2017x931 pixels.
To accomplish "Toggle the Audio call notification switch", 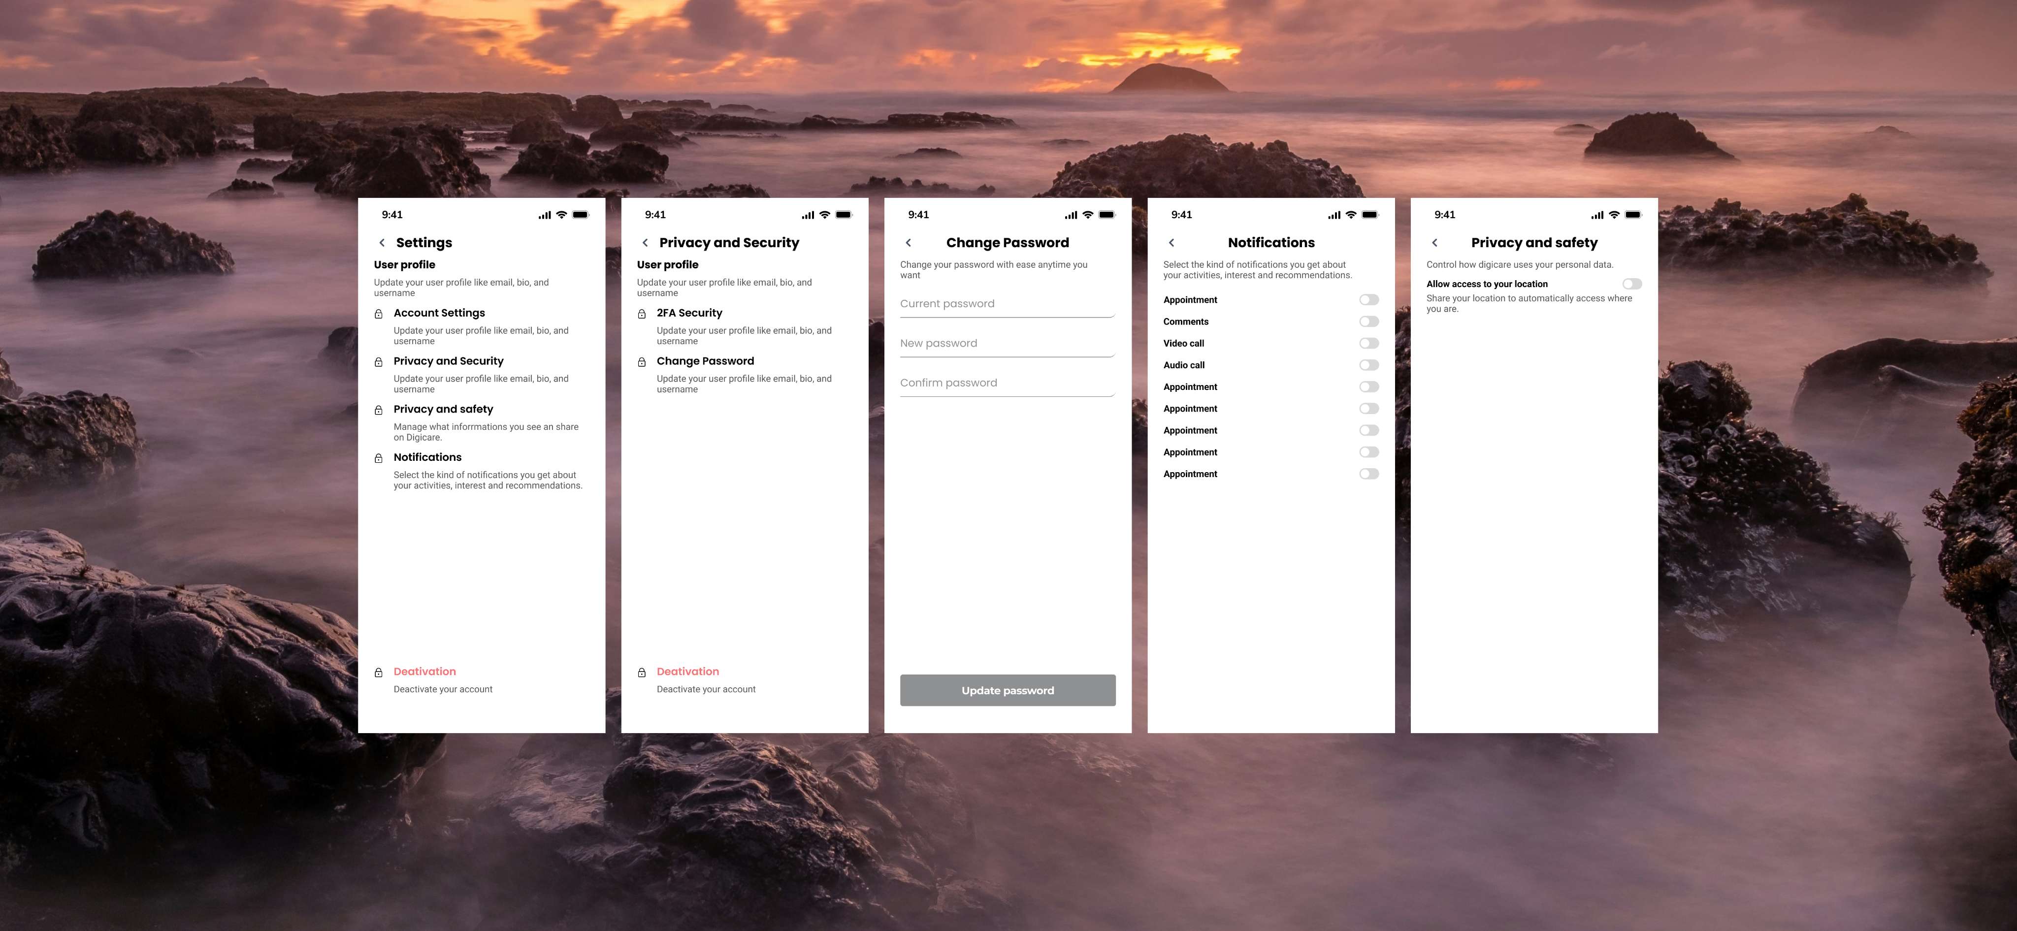I will (x=1368, y=366).
